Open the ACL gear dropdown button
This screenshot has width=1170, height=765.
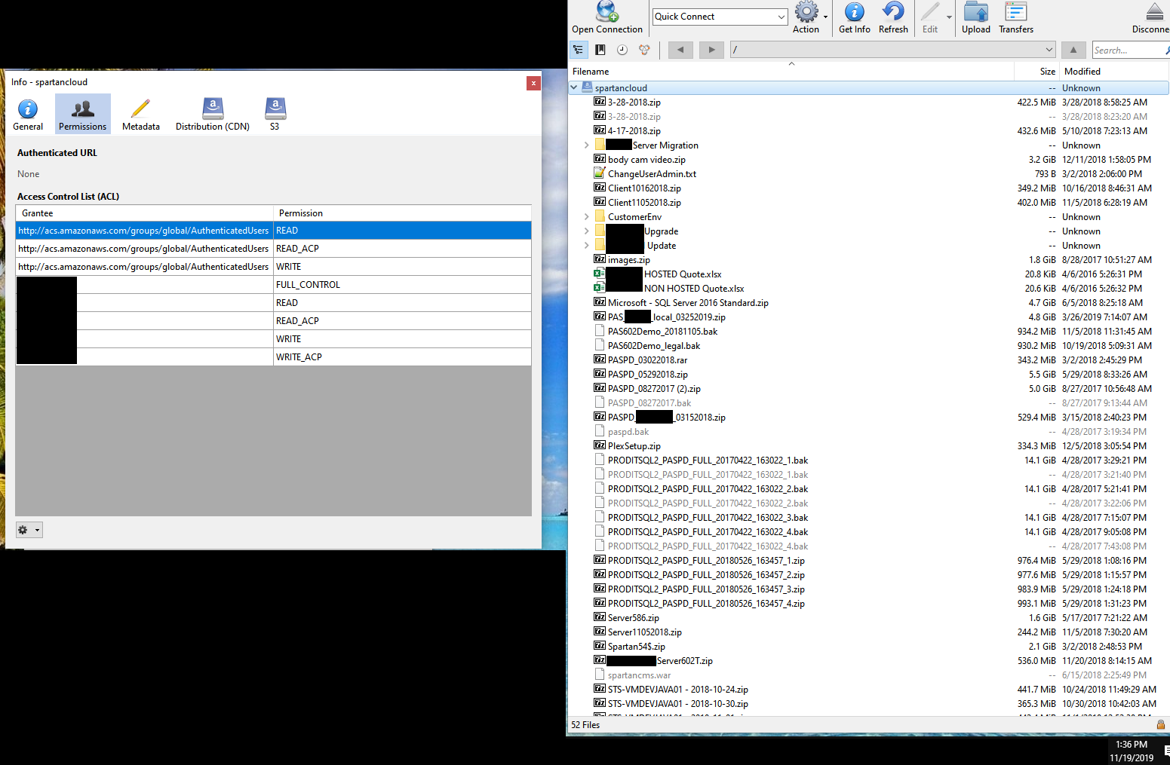(x=29, y=530)
